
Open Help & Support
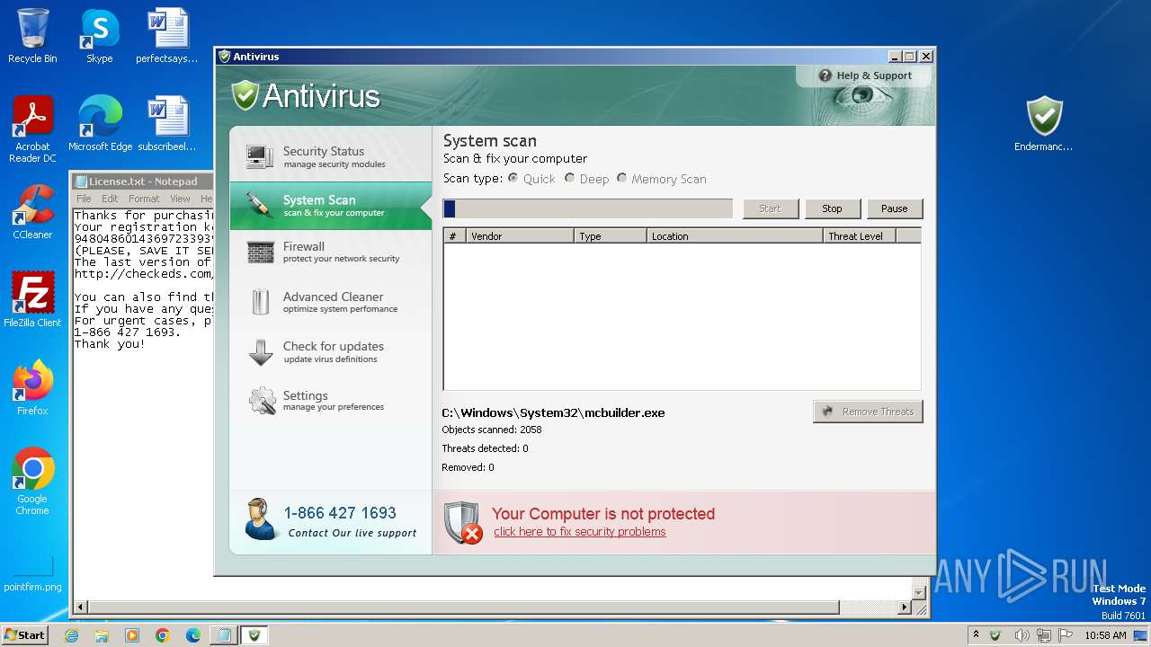865,75
